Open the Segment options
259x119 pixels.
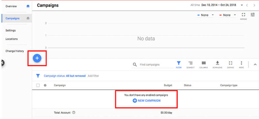pos(191,64)
